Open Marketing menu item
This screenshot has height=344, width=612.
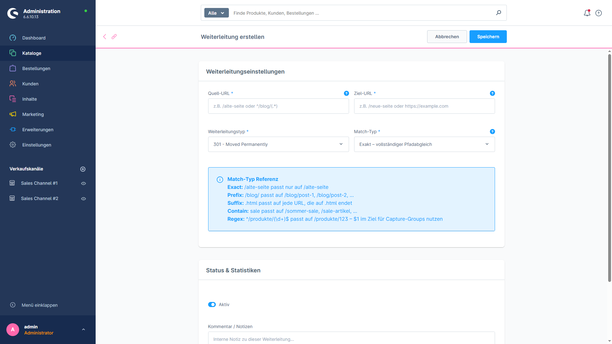48,114
